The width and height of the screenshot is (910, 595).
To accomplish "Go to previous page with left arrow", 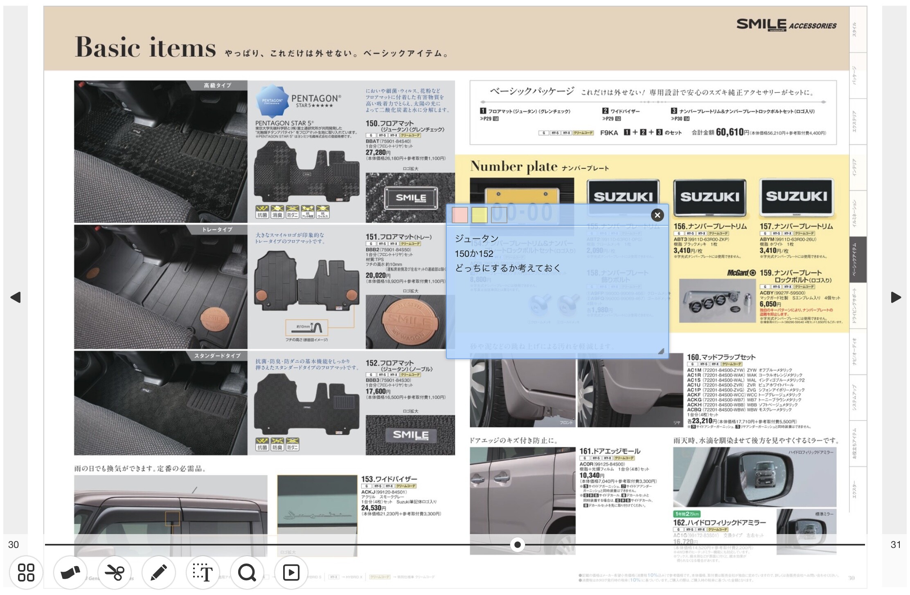I will 15,297.
